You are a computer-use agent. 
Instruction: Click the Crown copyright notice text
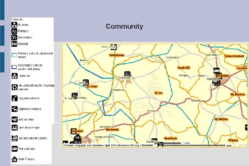(x=108, y=145)
